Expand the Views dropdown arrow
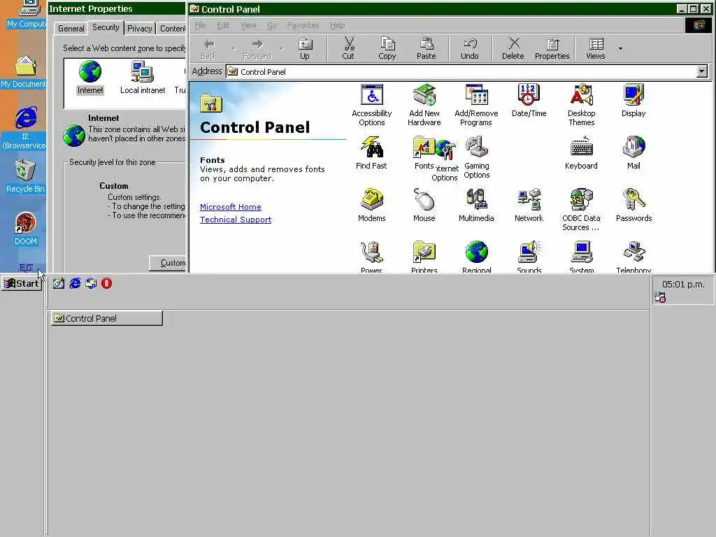The image size is (716, 537). pyautogui.click(x=620, y=48)
